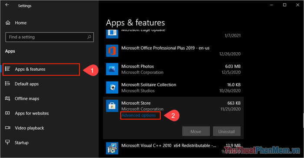
Task: Open Video playback settings
Action: click(24, 128)
